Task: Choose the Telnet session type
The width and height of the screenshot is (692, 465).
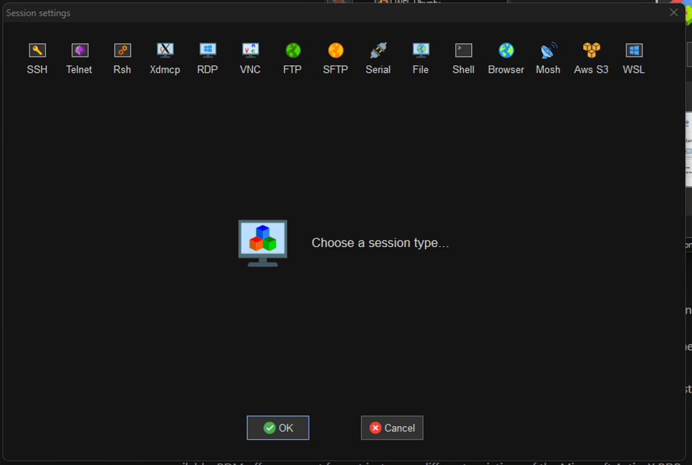Action: pyautogui.click(x=79, y=51)
